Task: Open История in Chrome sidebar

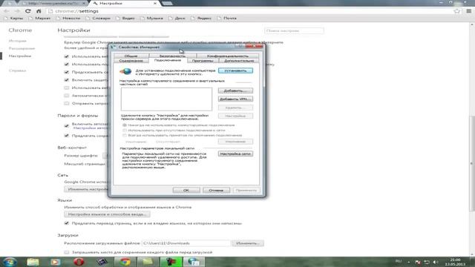Action: (x=18, y=41)
